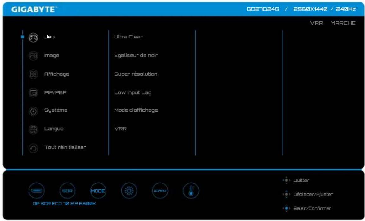Click the SDR status icon
This screenshot has width=365, height=221.
pos(67,191)
